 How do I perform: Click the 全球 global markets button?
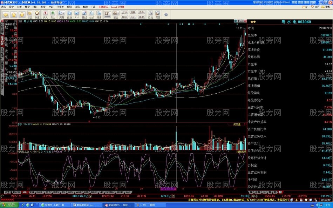pyautogui.click(x=124, y=13)
